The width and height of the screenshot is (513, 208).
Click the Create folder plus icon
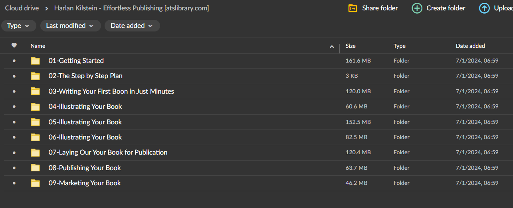[x=417, y=8]
